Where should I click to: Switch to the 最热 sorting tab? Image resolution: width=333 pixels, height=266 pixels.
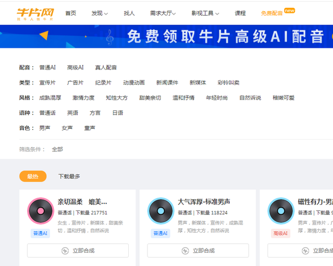(33, 176)
